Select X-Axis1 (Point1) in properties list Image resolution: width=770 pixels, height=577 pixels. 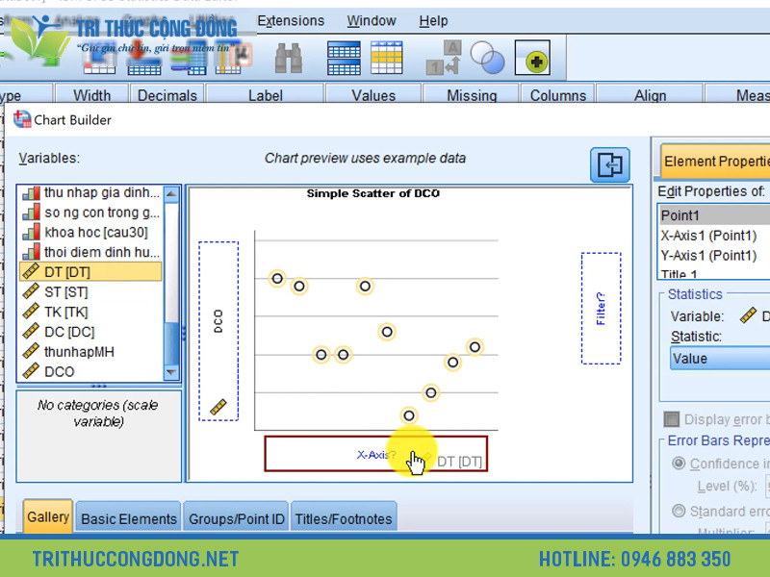tap(714, 236)
